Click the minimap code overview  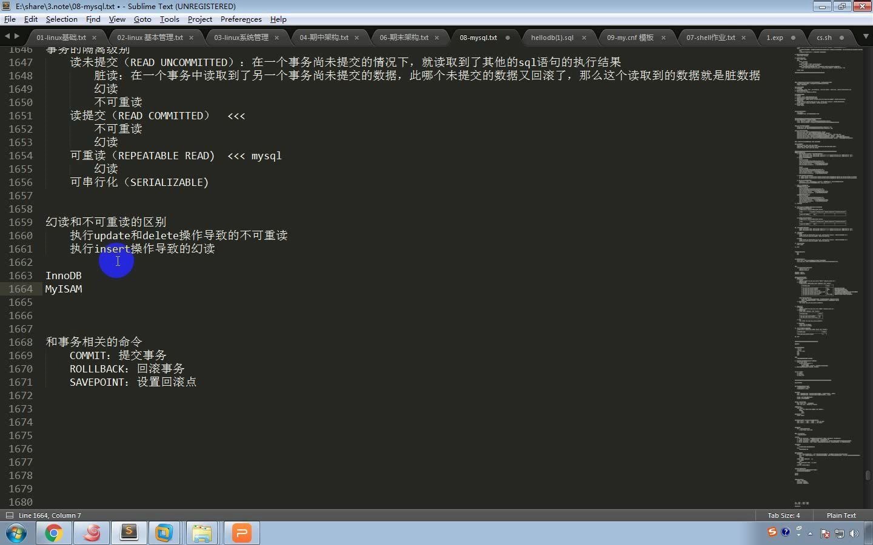pos(828,276)
